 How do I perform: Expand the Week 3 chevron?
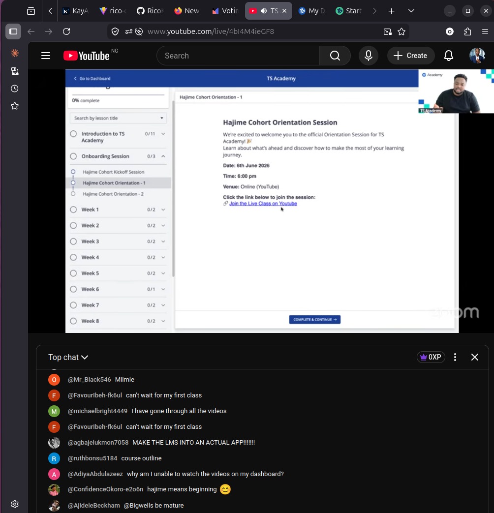163,241
